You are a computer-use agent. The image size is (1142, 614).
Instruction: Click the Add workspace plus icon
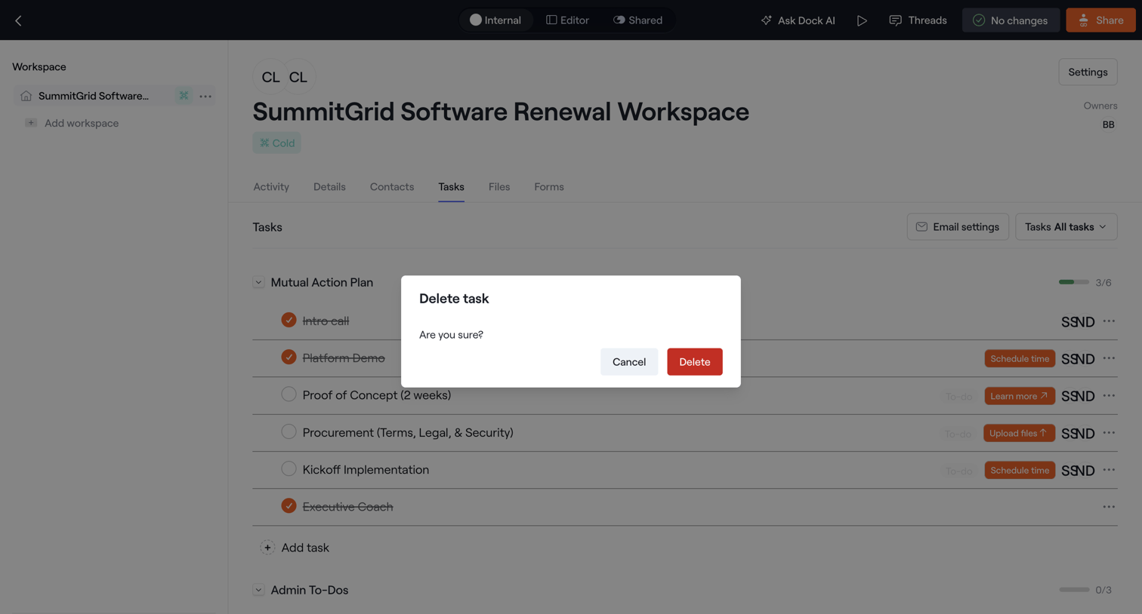coord(31,123)
